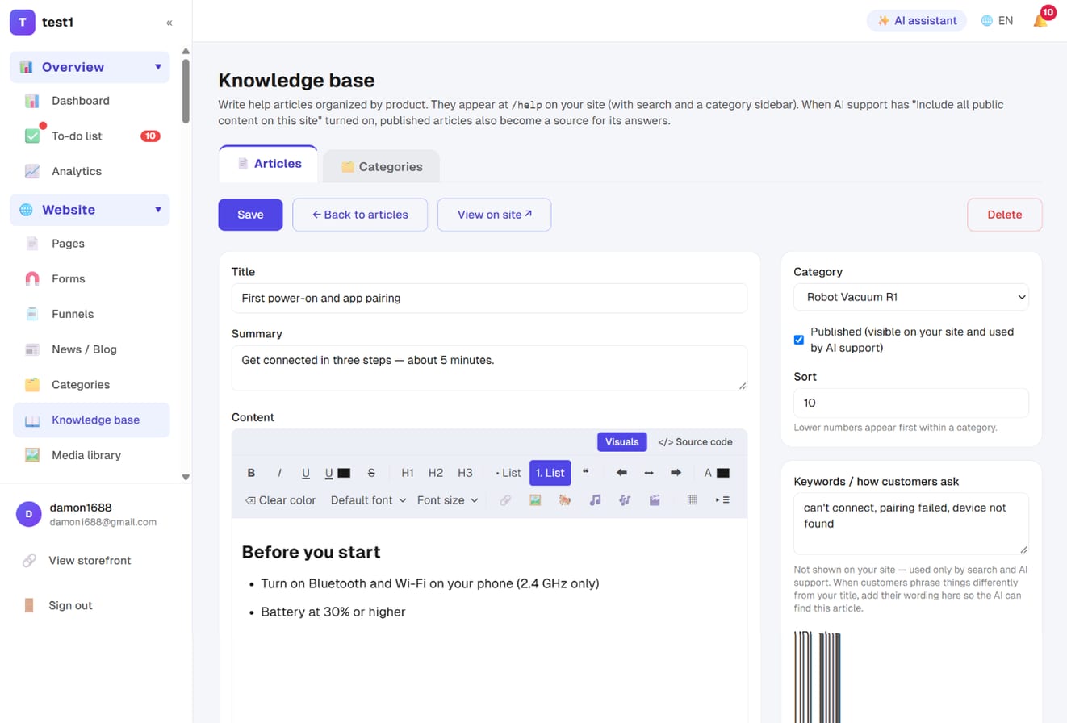
Task: Click the Title input field
Action: [x=489, y=298]
